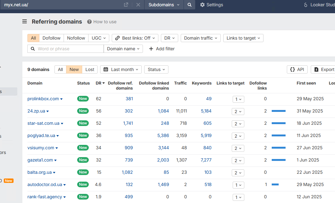The image size is (335, 203).
Task: Open Looker Studio link
Action: pos(319,5)
